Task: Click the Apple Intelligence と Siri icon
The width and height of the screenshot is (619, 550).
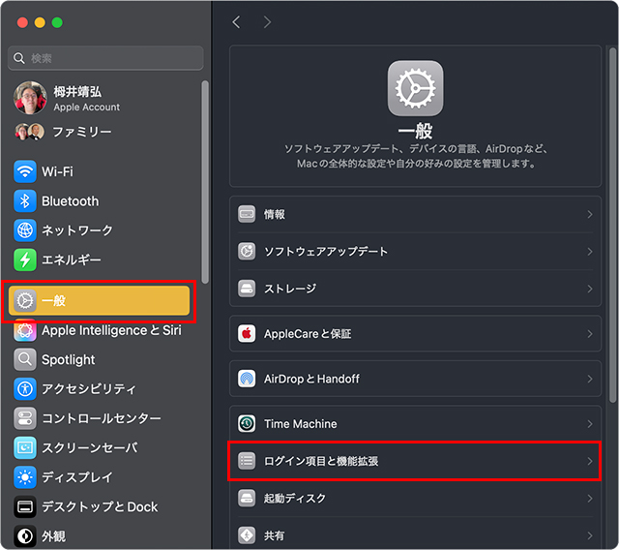Action: click(25, 330)
